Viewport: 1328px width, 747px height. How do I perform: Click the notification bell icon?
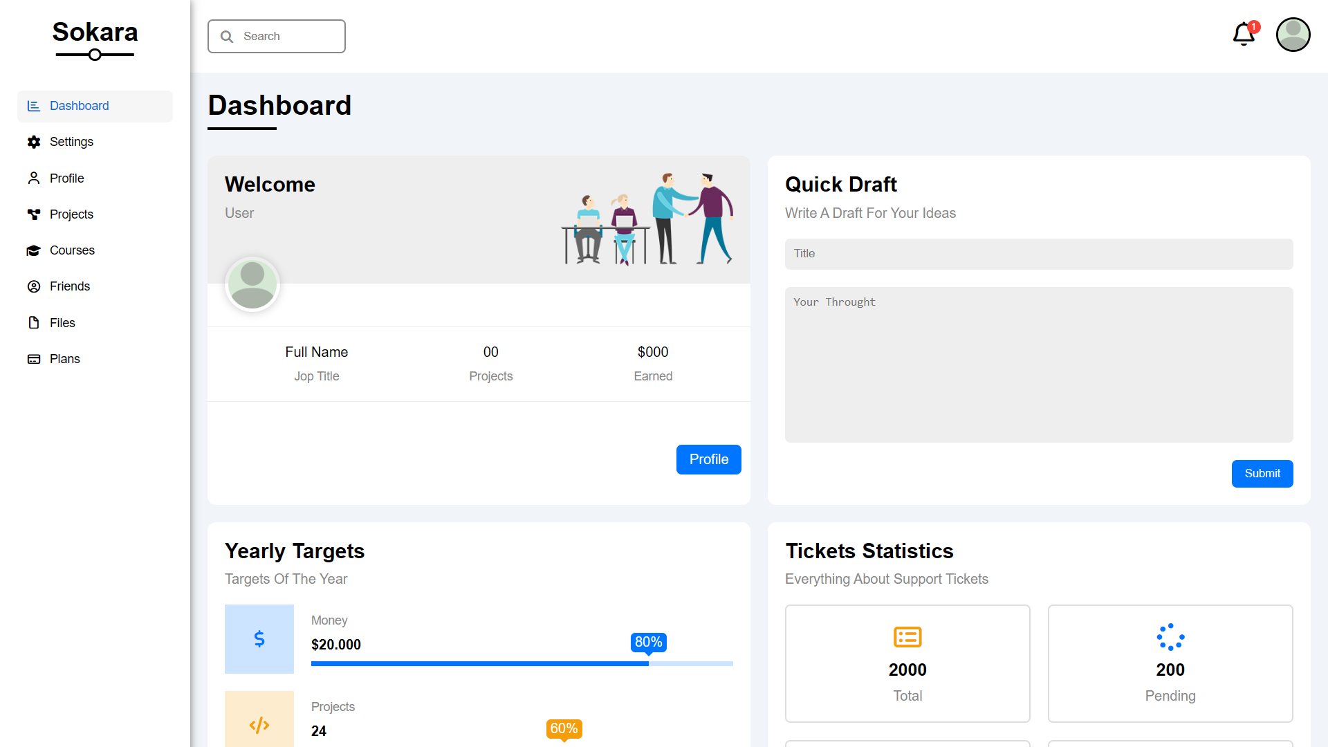click(1244, 34)
